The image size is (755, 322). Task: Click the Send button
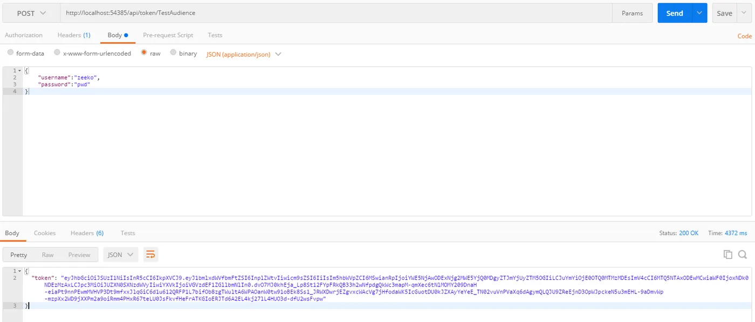click(x=674, y=13)
